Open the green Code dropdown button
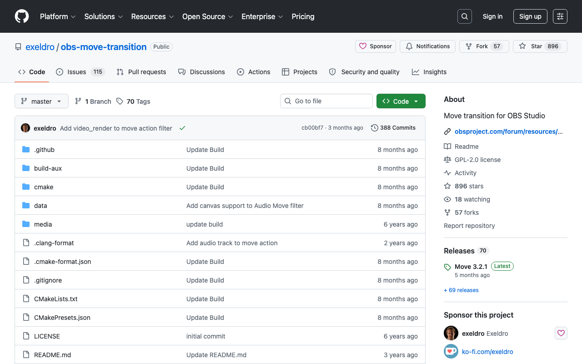This screenshot has width=582, height=364. click(401, 101)
